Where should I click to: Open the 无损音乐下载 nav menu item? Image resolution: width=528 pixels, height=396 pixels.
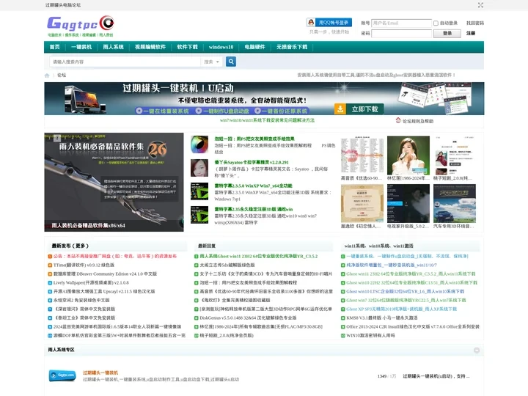(292, 47)
